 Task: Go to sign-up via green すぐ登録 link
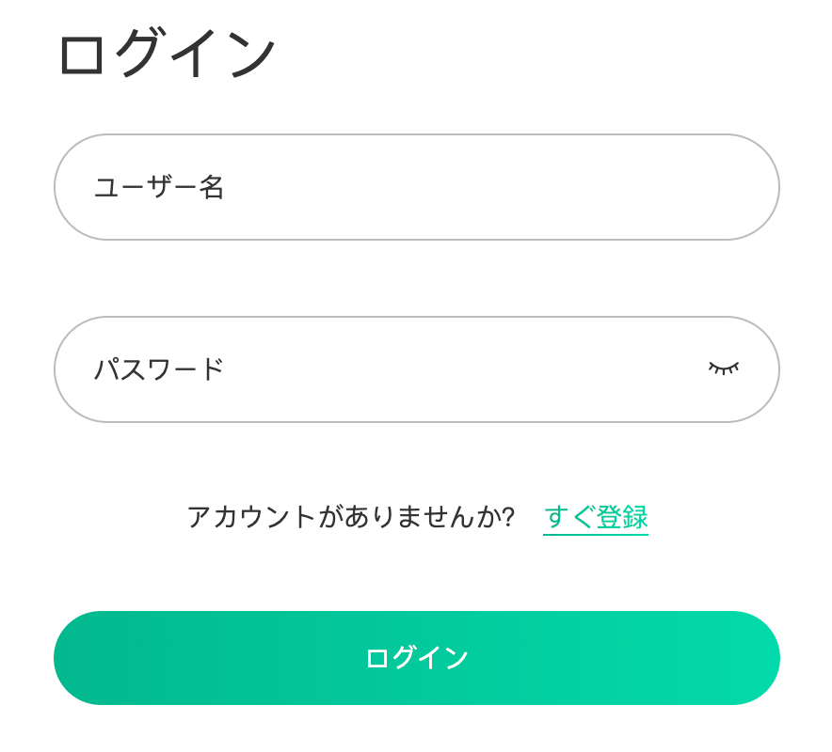pyautogui.click(x=596, y=517)
